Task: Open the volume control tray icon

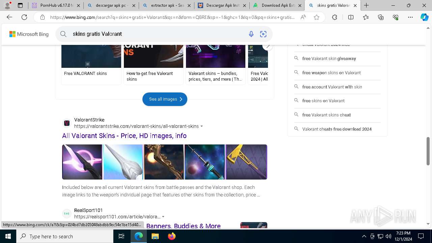Action: [388, 236]
